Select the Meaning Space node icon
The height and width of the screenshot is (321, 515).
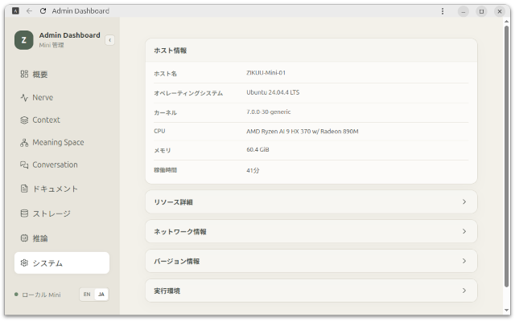click(24, 143)
